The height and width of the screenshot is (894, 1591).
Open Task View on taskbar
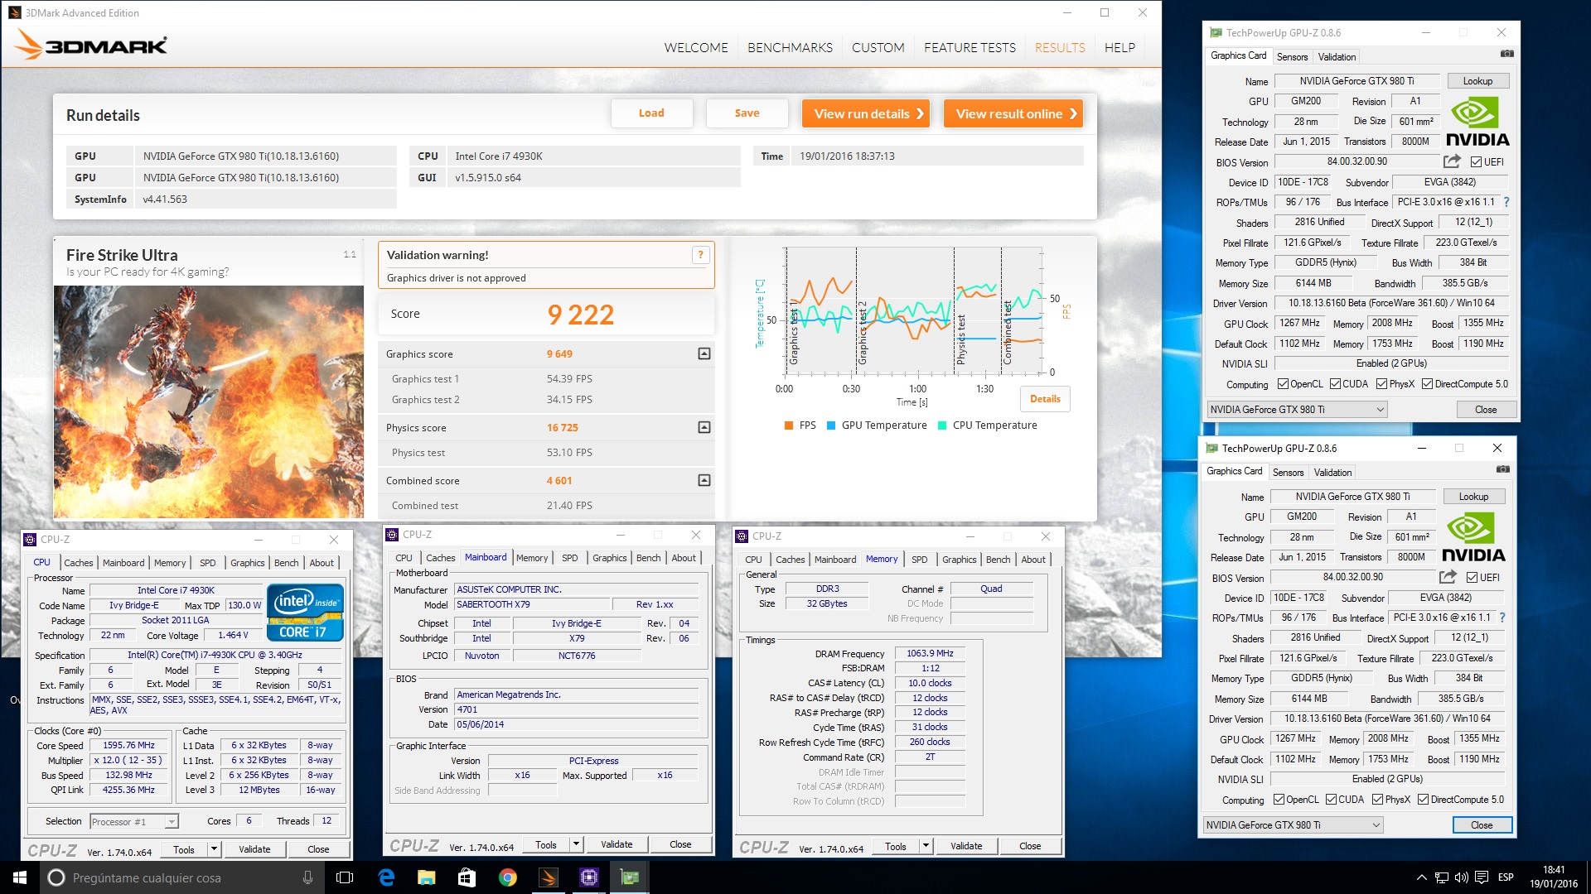[345, 877]
